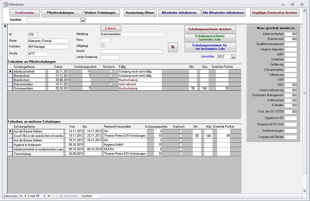
Task: Click the Editieren button
Action: pos(111,28)
